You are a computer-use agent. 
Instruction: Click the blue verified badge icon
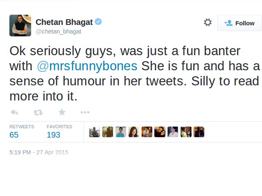click(x=99, y=22)
